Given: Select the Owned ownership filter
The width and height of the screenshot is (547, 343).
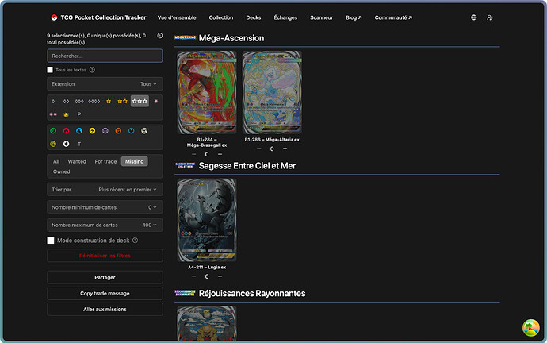Looking at the screenshot, I should (61, 171).
